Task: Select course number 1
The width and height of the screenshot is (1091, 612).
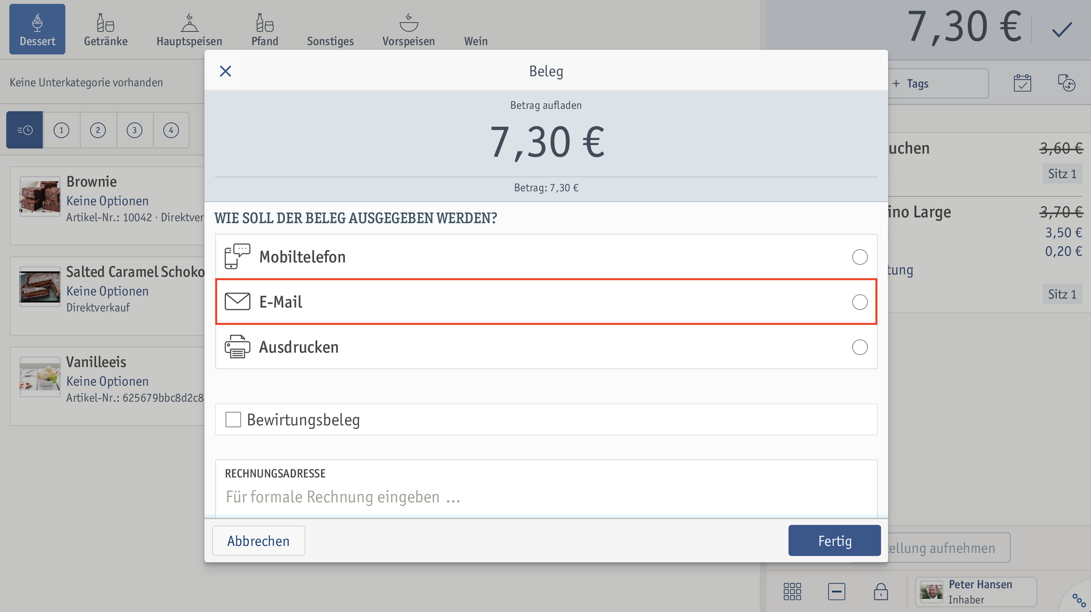Action: (61, 130)
